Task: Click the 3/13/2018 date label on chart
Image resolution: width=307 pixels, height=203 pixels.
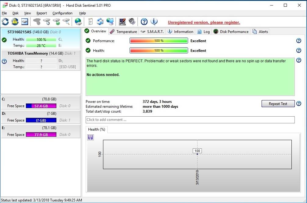Action: (x=197, y=177)
